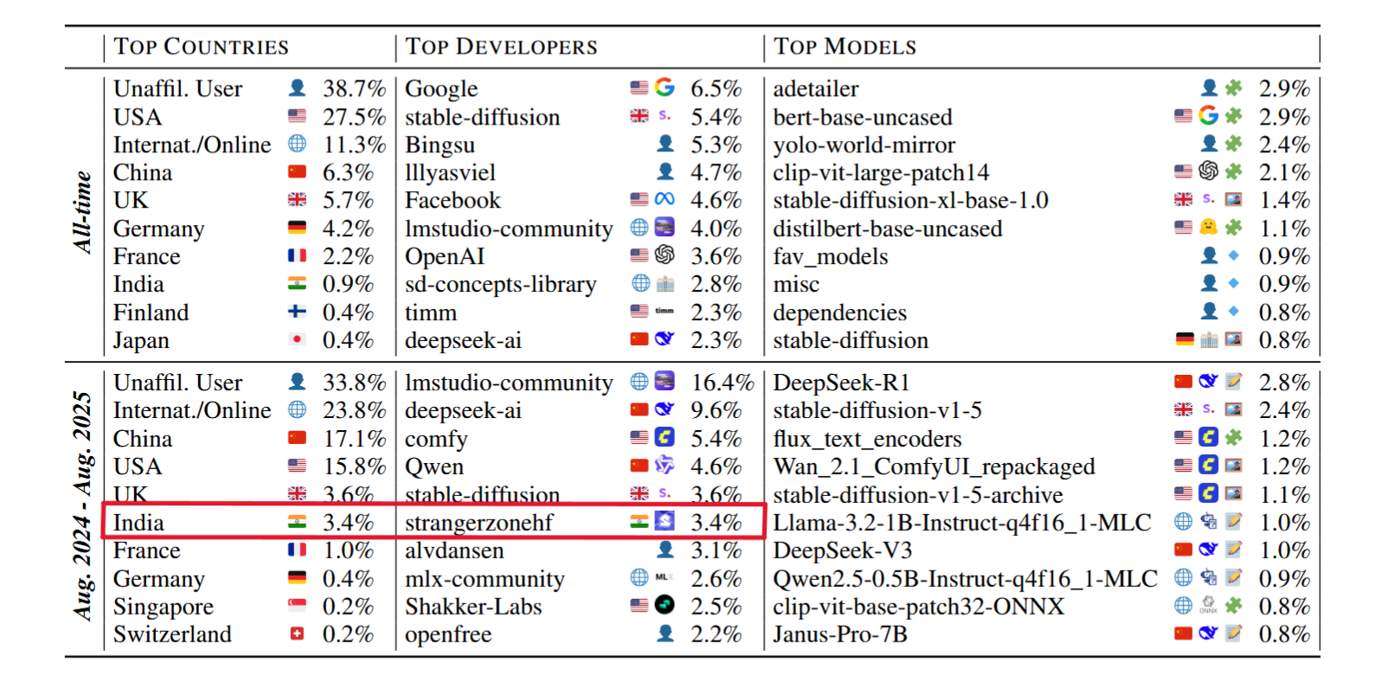Click the rotated All-time section label
1400x676 pixels.
(x=83, y=213)
